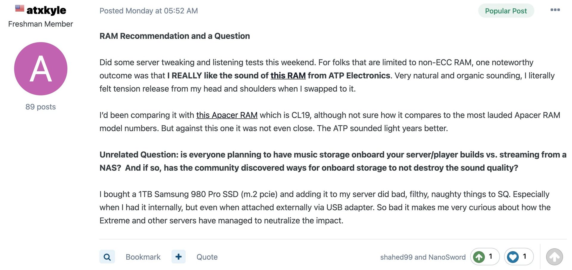Open the 'this Apacer RAM' link

point(227,115)
